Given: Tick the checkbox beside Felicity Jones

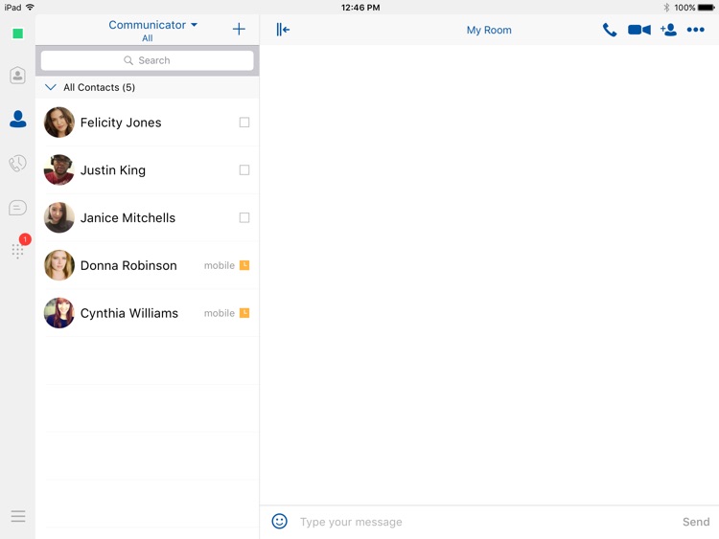Looking at the screenshot, I should tap(244, 123).
